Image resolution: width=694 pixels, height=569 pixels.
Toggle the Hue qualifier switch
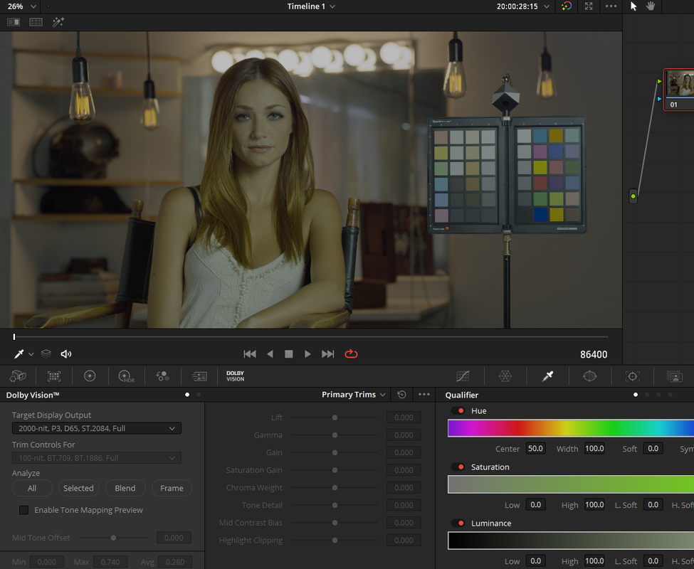[x=458, y=410]
